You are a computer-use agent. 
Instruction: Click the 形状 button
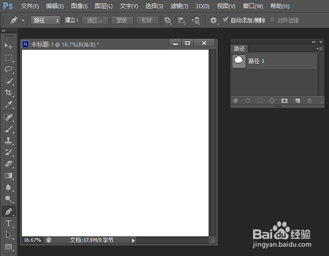pos(147,20)
